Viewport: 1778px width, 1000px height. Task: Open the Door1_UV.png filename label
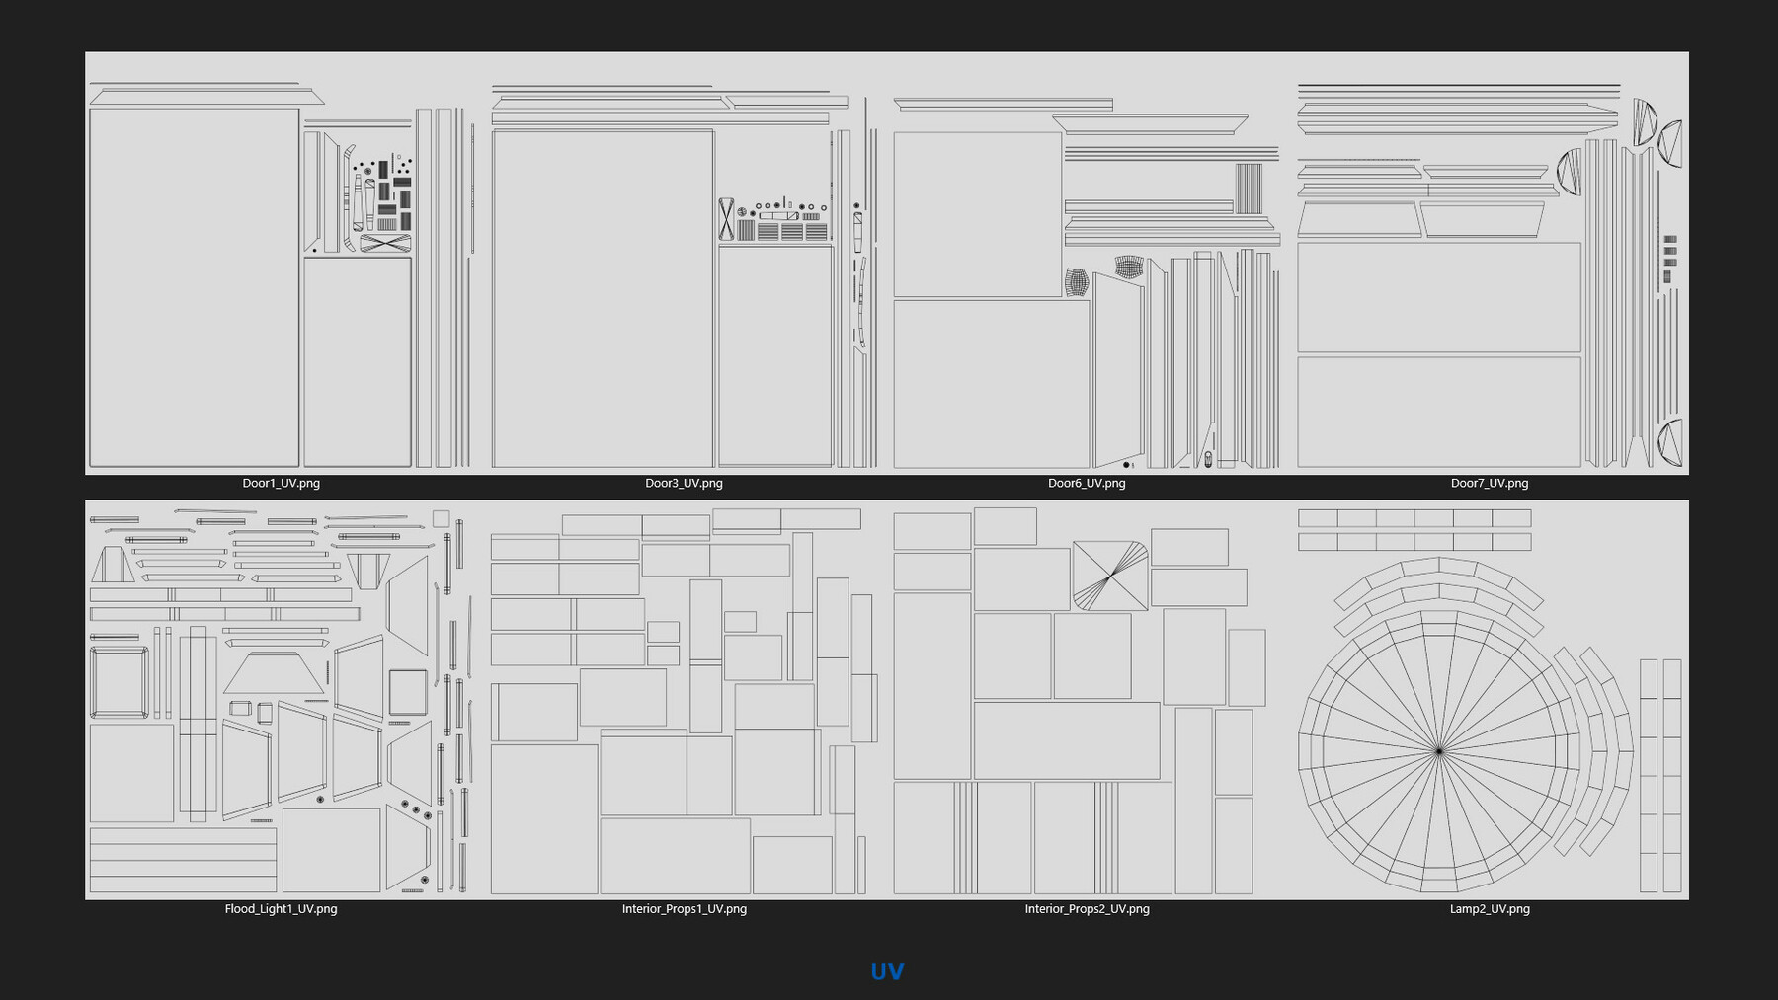282,483
